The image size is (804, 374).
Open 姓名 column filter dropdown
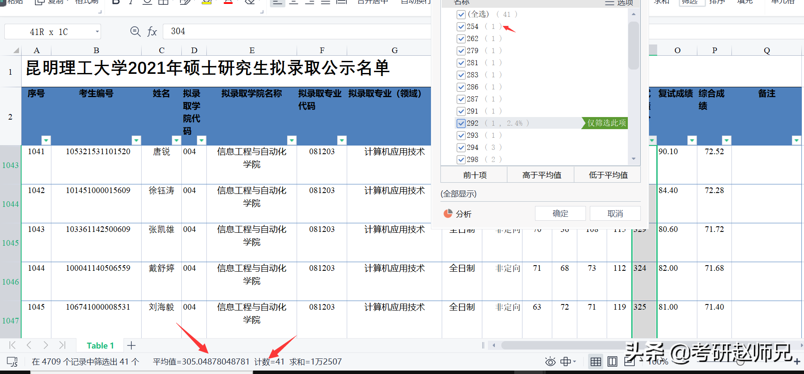[x=176, y=140]
